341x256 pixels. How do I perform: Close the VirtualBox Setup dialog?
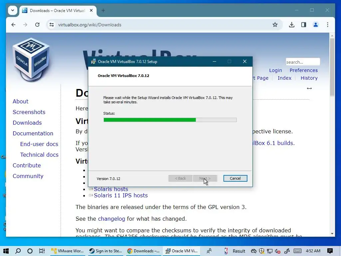pos(245,62)
